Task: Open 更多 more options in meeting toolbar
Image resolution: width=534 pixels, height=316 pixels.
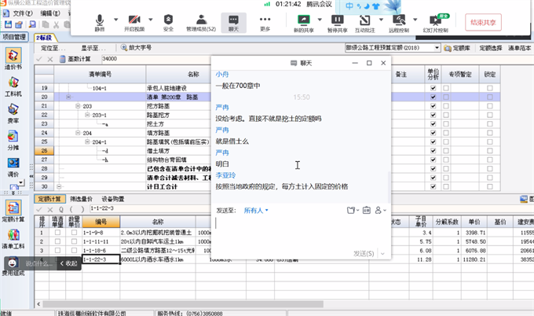Action: [x=265, y=21]
